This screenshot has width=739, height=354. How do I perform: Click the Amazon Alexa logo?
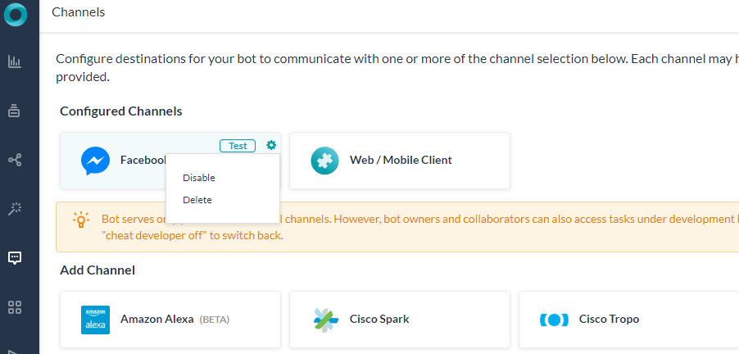tap(95, 320)
